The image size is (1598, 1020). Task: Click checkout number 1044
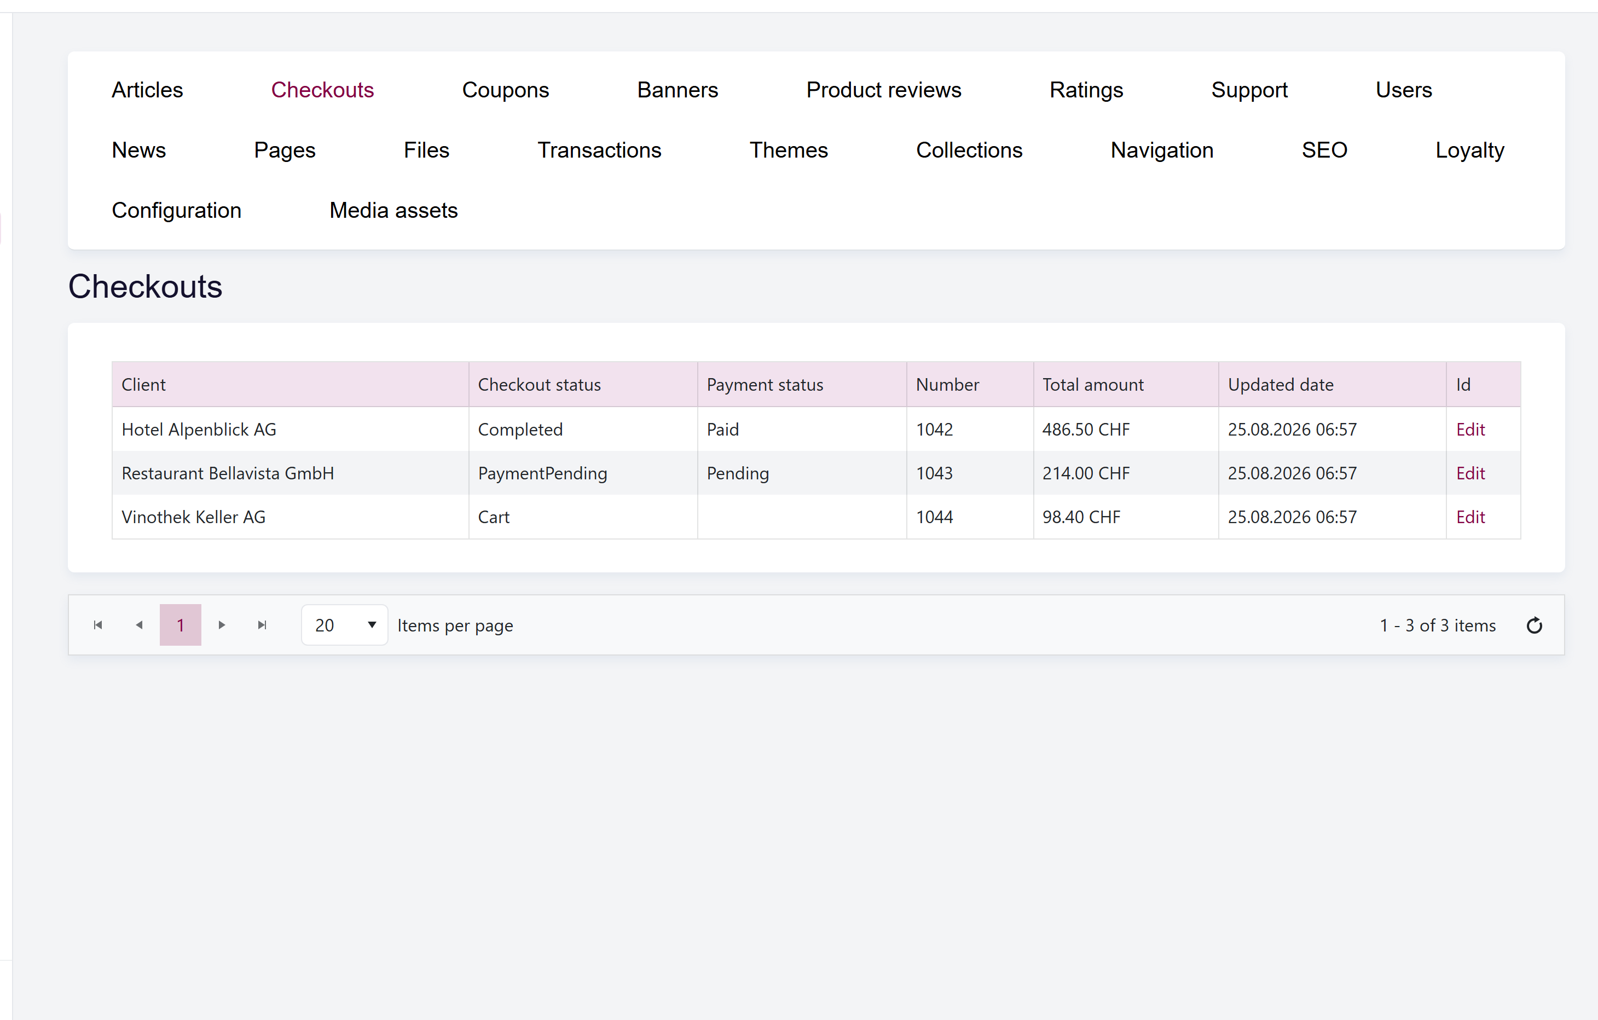pos(970,517)
